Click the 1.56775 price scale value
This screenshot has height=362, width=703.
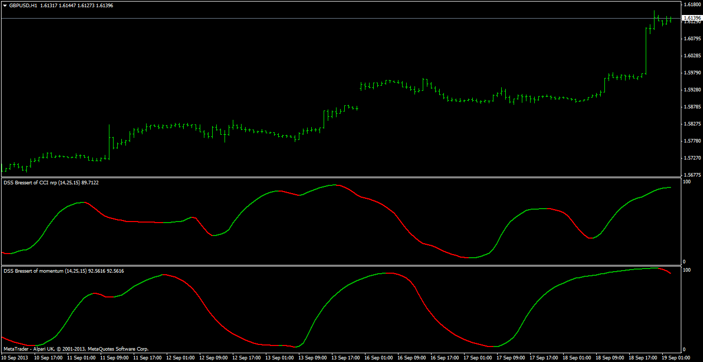pyautogui.click(x=692, y=175)
